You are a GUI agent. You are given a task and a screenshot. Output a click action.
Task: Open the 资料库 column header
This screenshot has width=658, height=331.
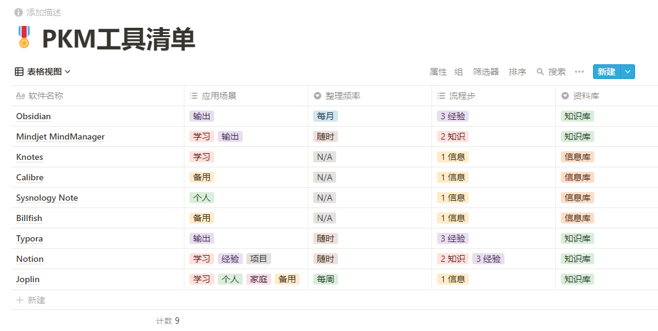tap(607, 96)
